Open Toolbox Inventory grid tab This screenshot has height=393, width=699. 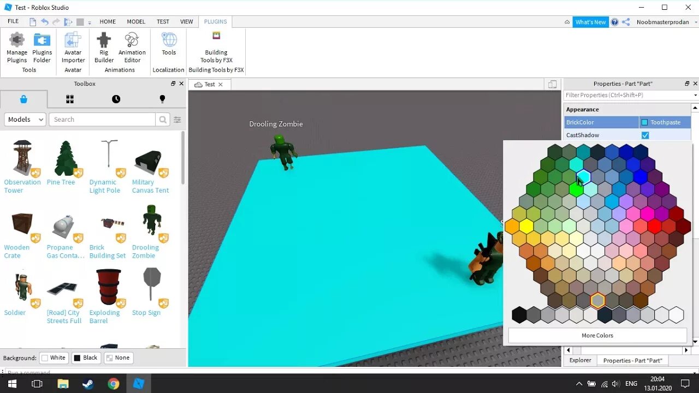pyautogui.click(x=70, y=99)
